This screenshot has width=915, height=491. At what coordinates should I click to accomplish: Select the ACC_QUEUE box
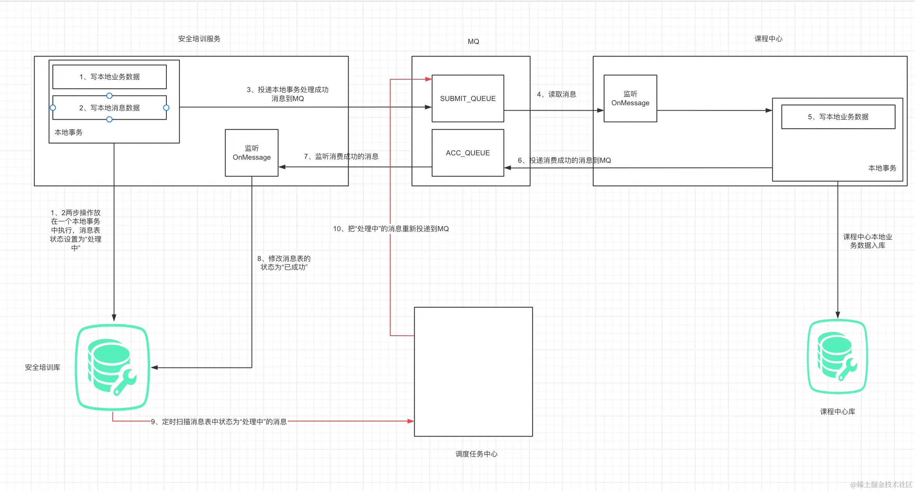[x=468, y=153]
